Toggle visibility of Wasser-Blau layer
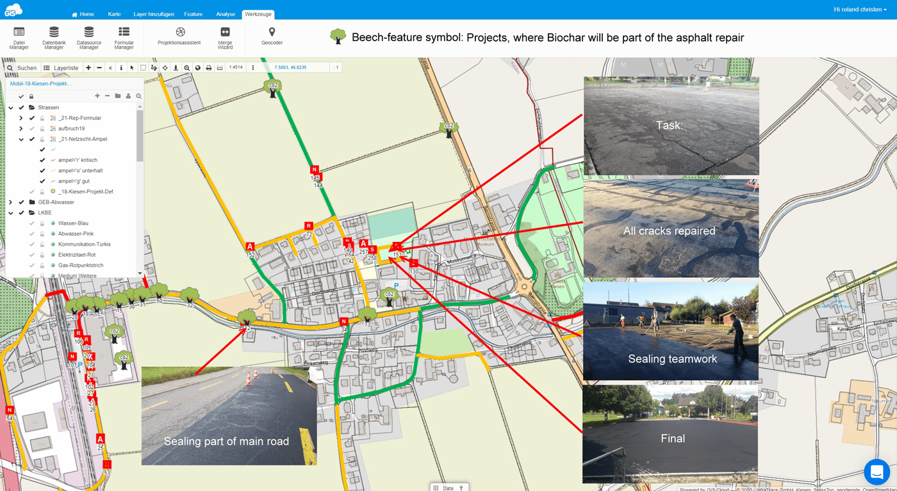The height and width of the screenshot is (491, 897). [32, 223]
